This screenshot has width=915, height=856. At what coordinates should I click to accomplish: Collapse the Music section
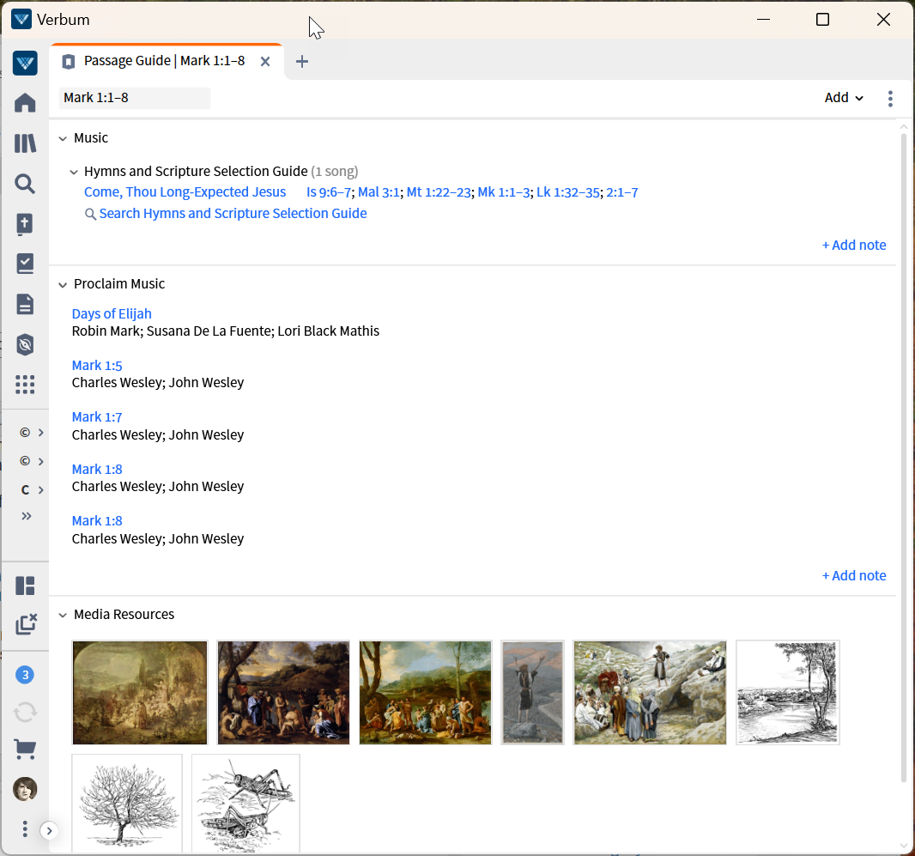pyautogui.click(x=63, y=138)
